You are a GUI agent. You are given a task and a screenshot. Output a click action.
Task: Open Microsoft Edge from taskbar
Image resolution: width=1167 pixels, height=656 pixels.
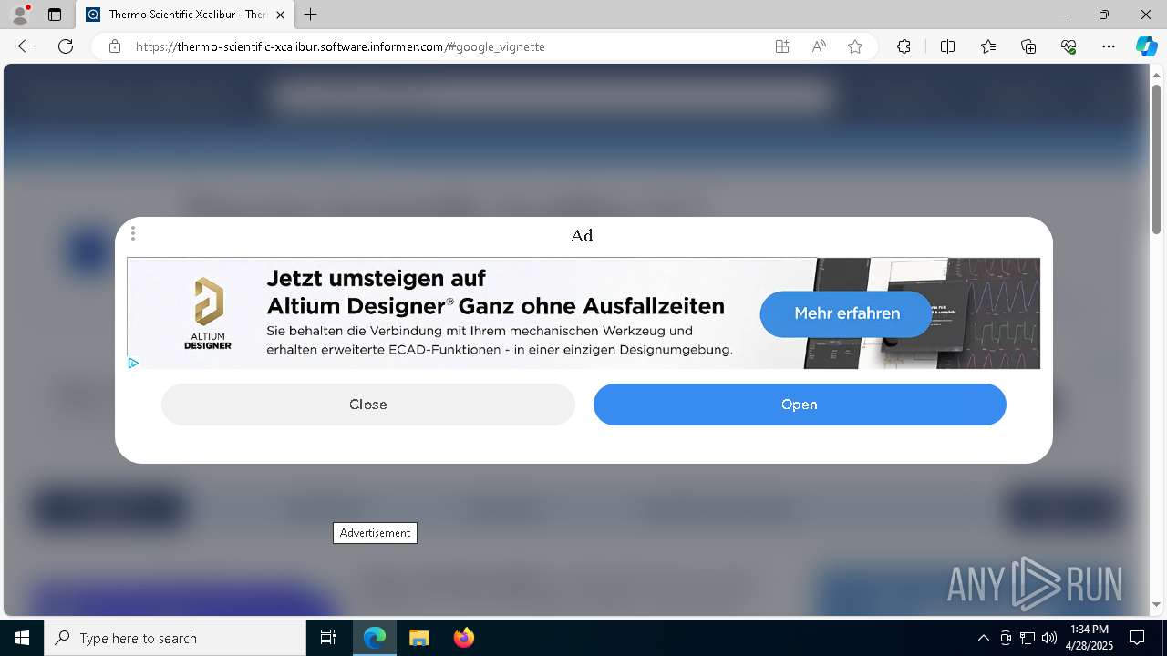[375, 638]
